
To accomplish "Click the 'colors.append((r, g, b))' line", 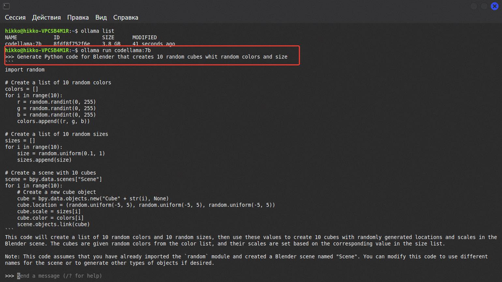I will tap(53, 121).
